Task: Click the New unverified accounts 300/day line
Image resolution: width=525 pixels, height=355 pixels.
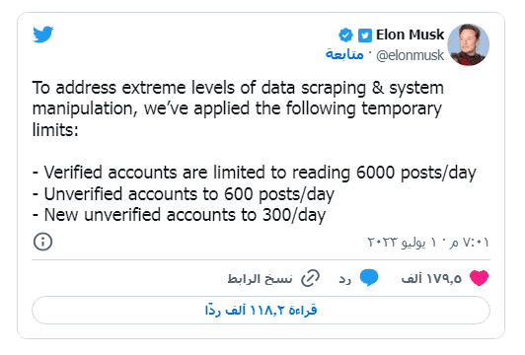Action: 179,215
